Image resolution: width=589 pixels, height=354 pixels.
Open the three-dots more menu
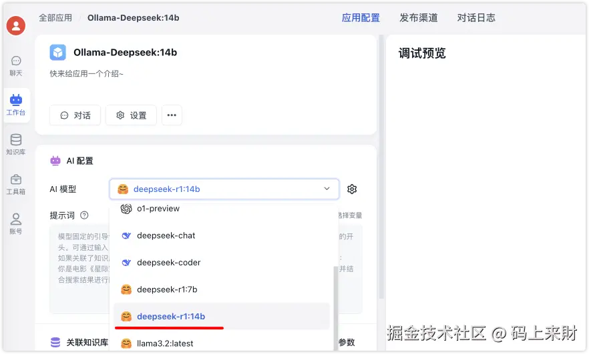click(172, 115)
